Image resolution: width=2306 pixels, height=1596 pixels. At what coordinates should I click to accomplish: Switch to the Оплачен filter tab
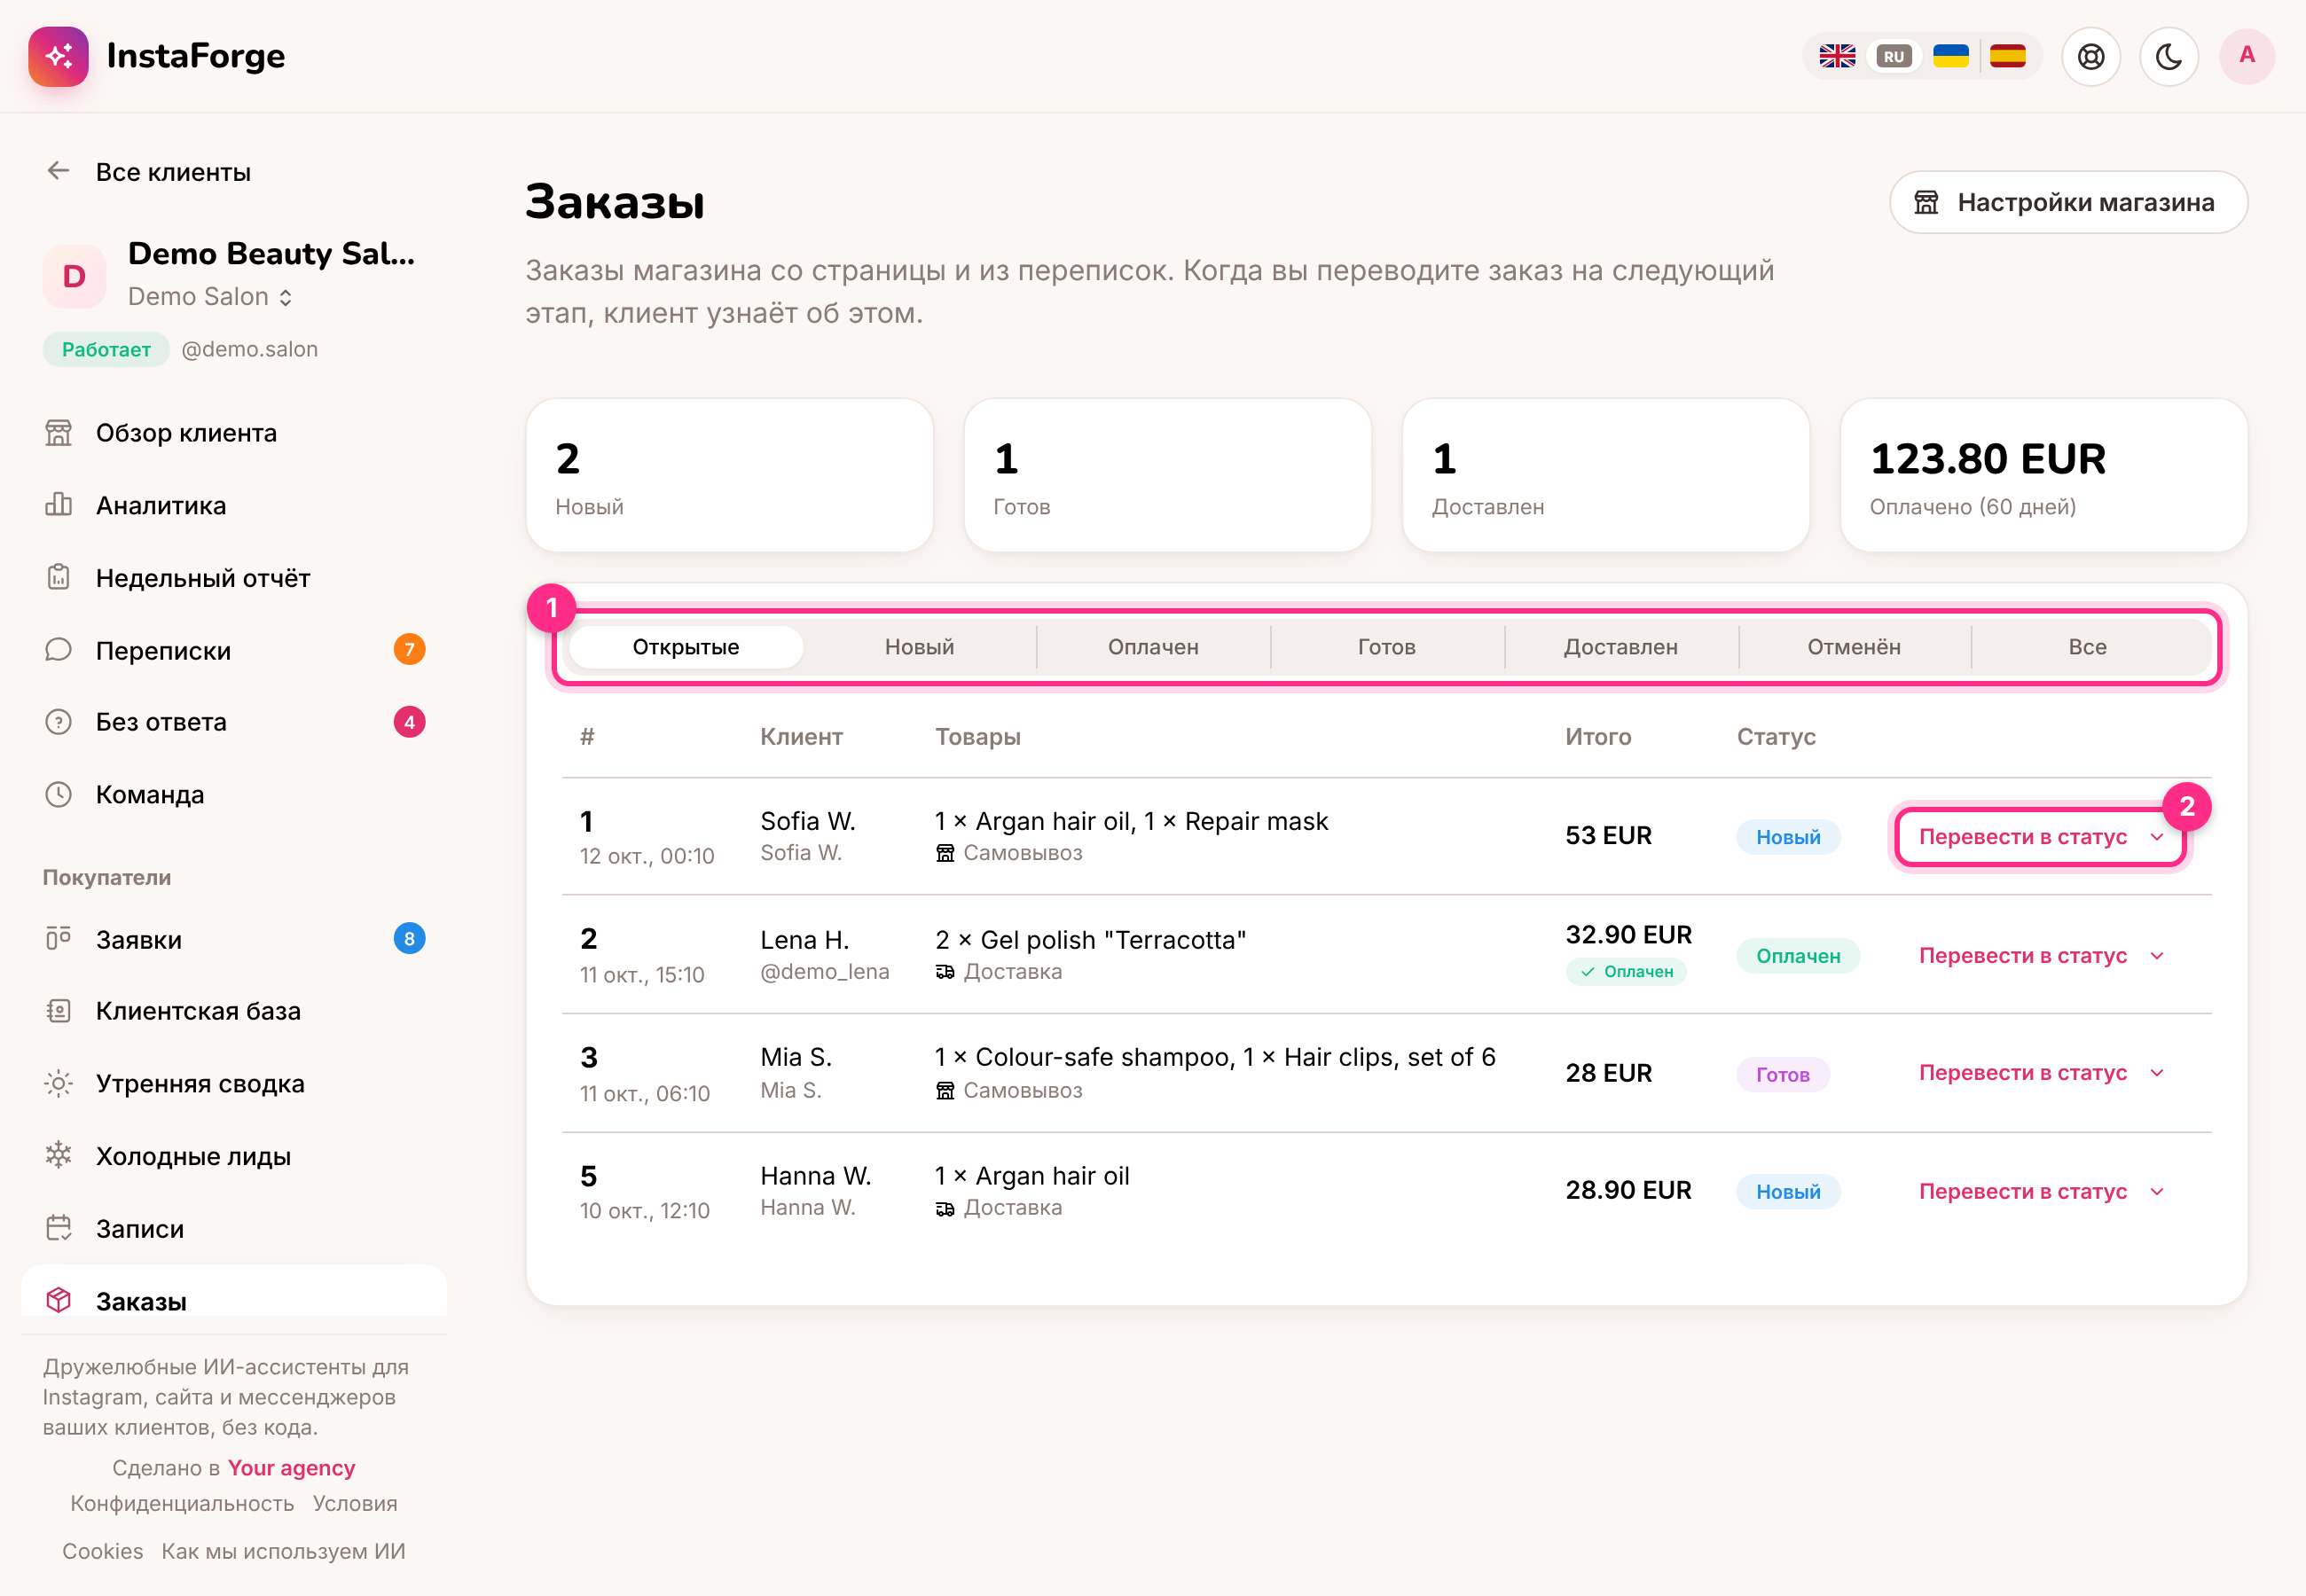click(x=1153, y=647)
